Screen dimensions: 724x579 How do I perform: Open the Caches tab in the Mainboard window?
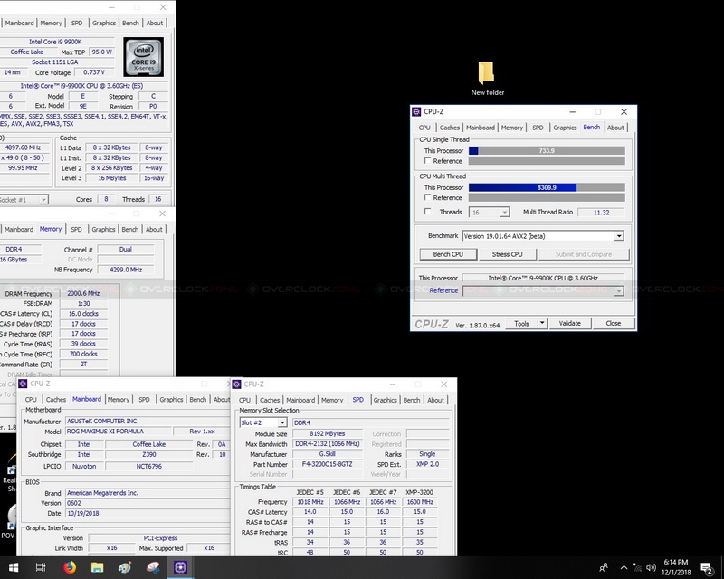pyautogui.click(x=56, y=399)
